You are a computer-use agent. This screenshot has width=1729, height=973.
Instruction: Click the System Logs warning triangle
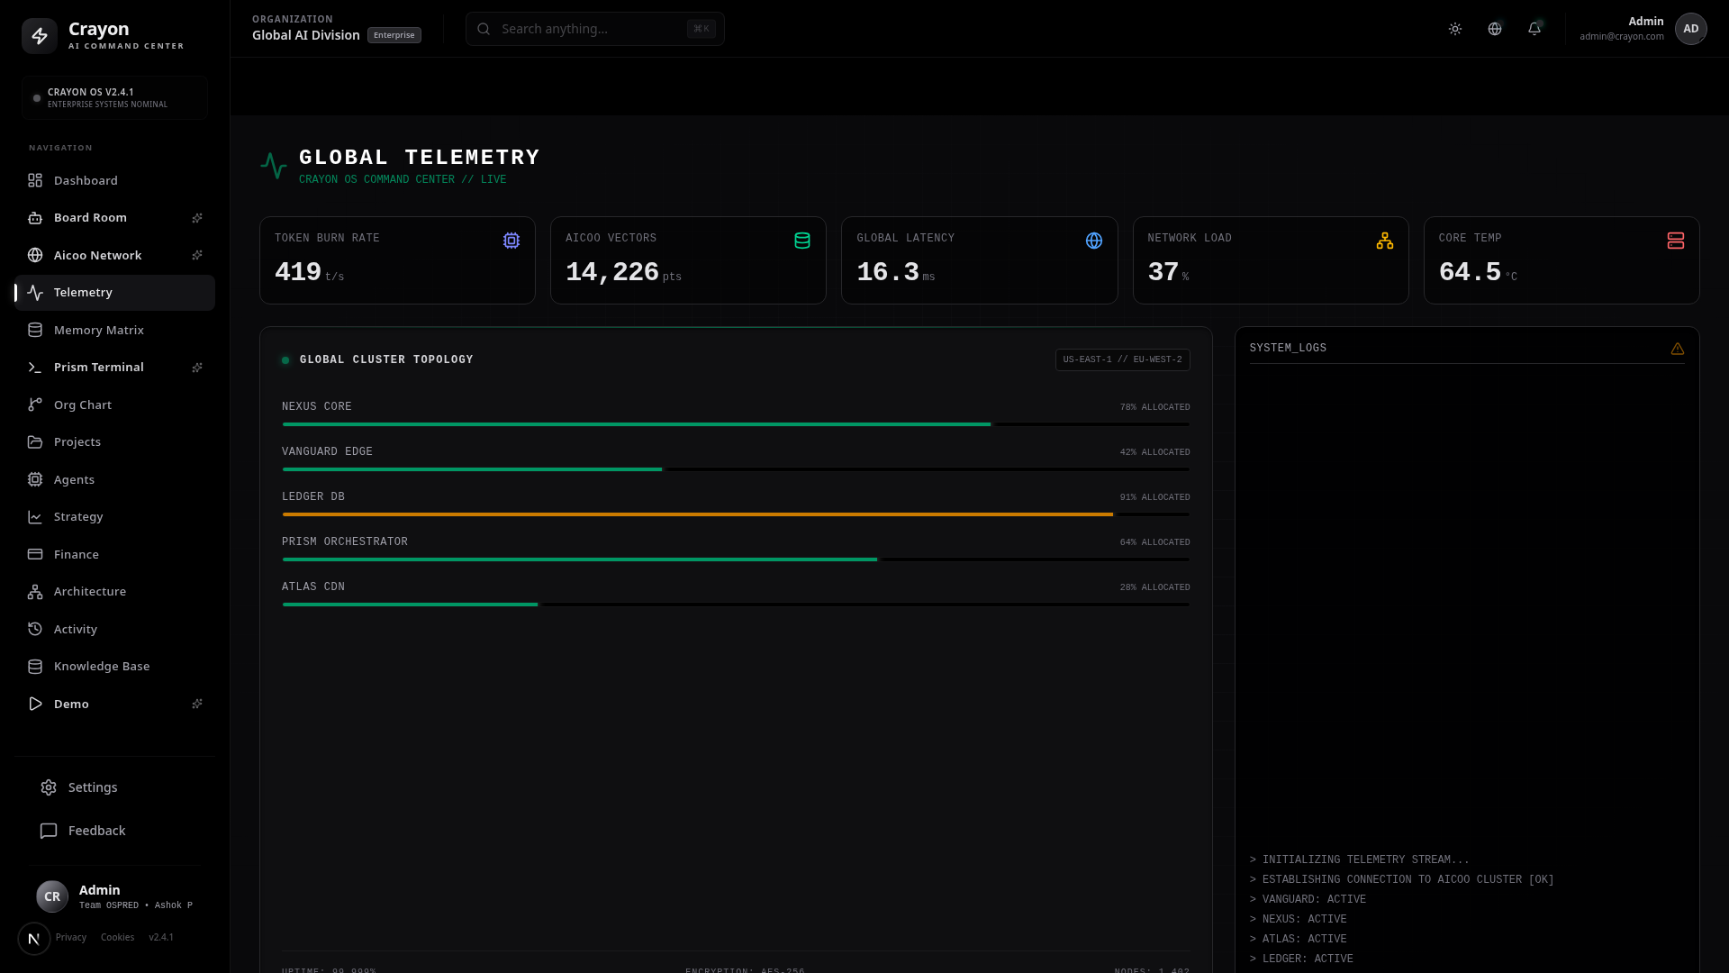coord(1677,349)
